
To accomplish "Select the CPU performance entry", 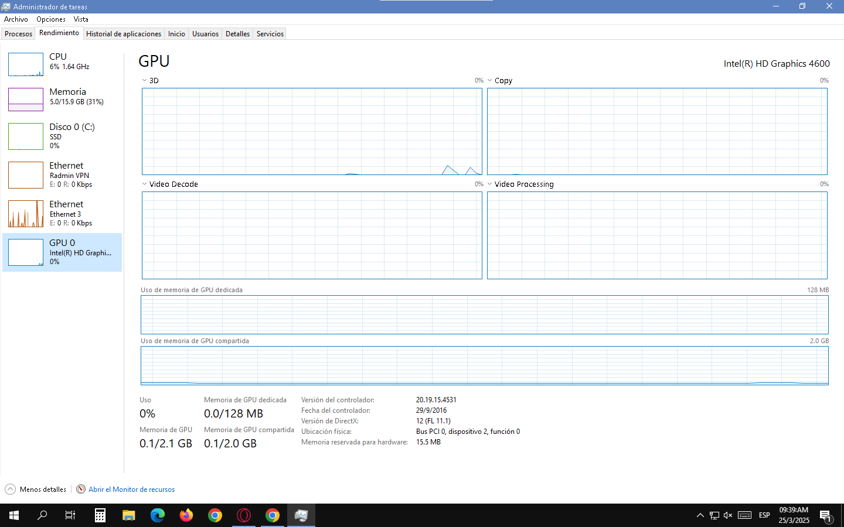I will tap(62, 64).
